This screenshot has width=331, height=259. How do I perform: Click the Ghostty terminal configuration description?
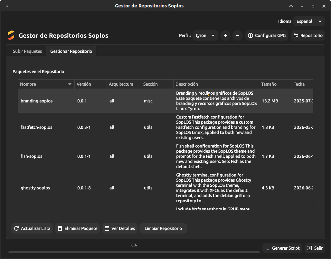pos(213,188)
